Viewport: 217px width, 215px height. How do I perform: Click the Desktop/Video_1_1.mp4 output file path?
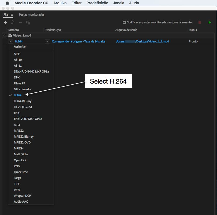click(x=143, y=41)
